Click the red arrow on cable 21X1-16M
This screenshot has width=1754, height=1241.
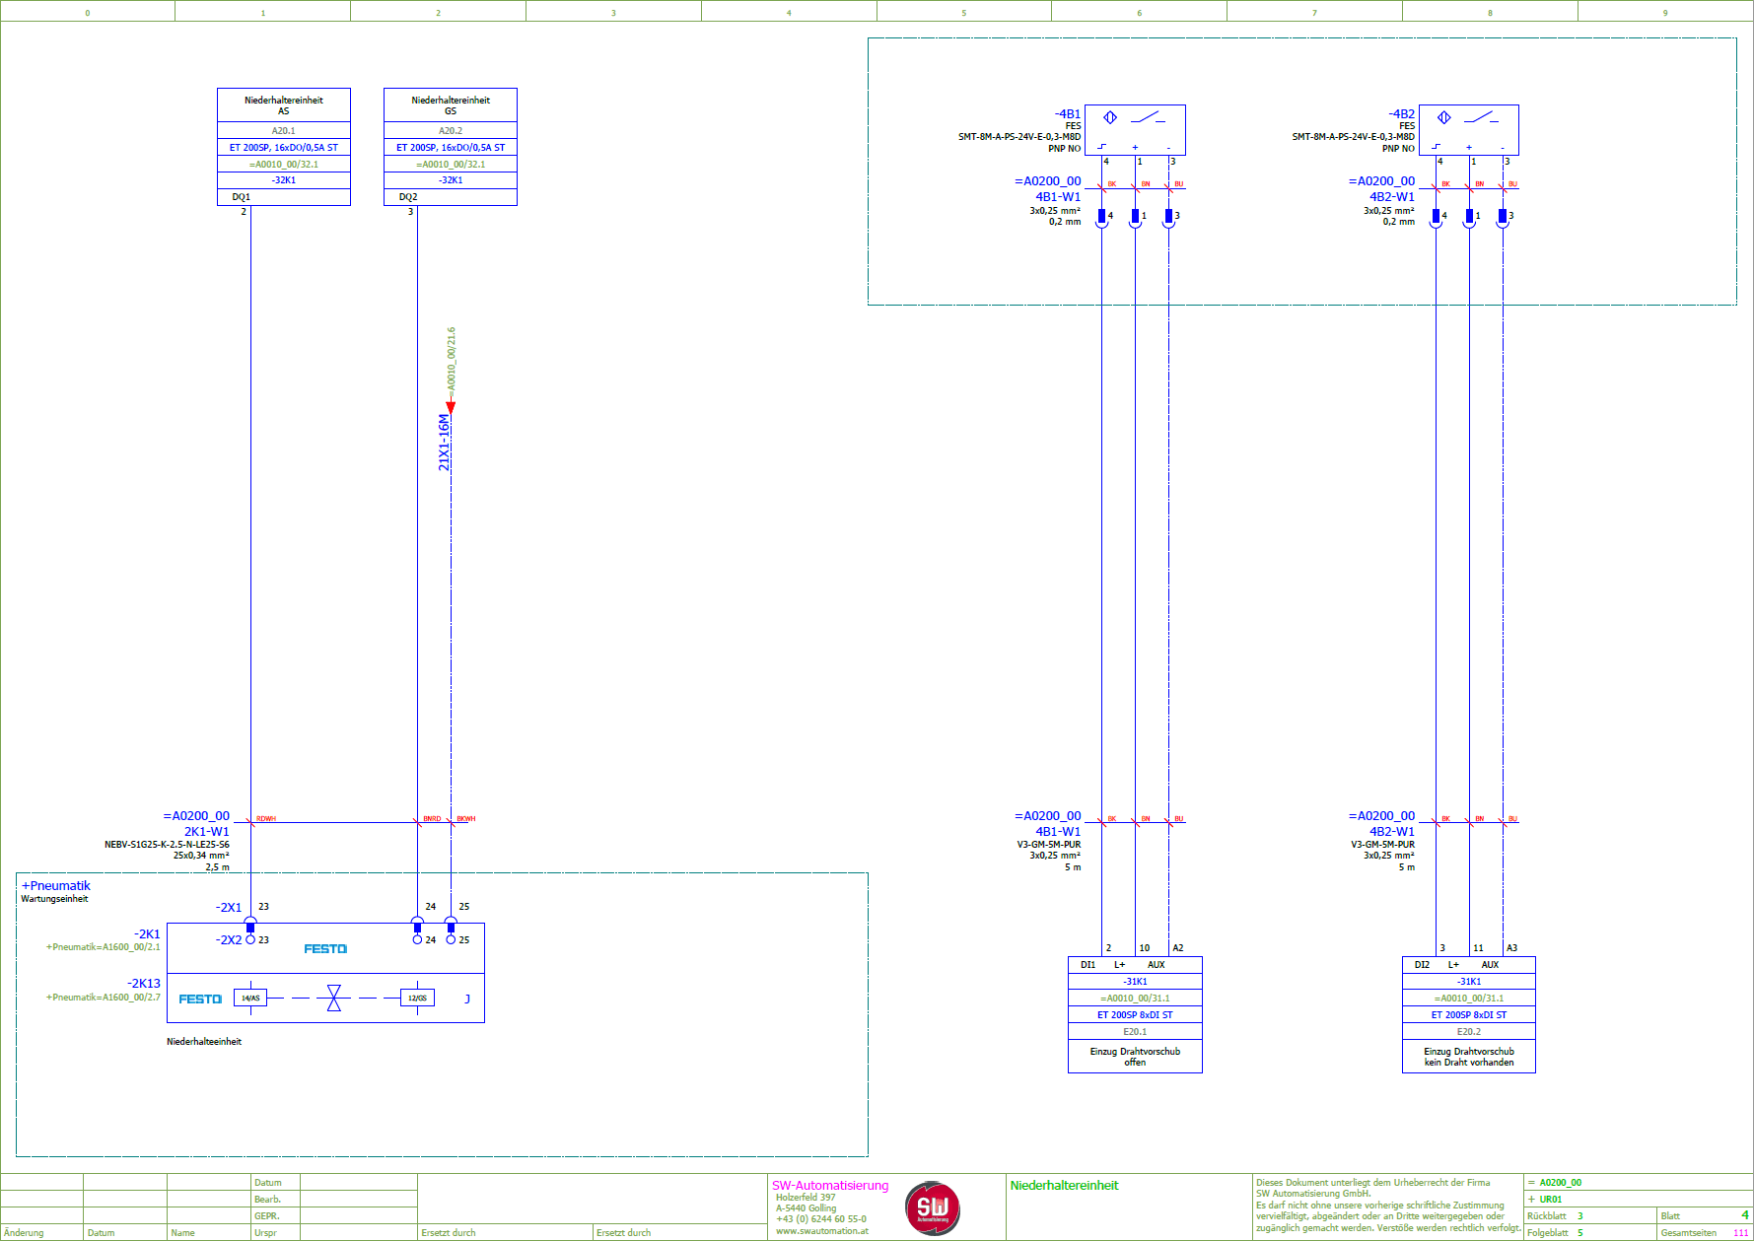click(451, 407)
